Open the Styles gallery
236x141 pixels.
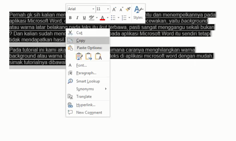(138, 13)
